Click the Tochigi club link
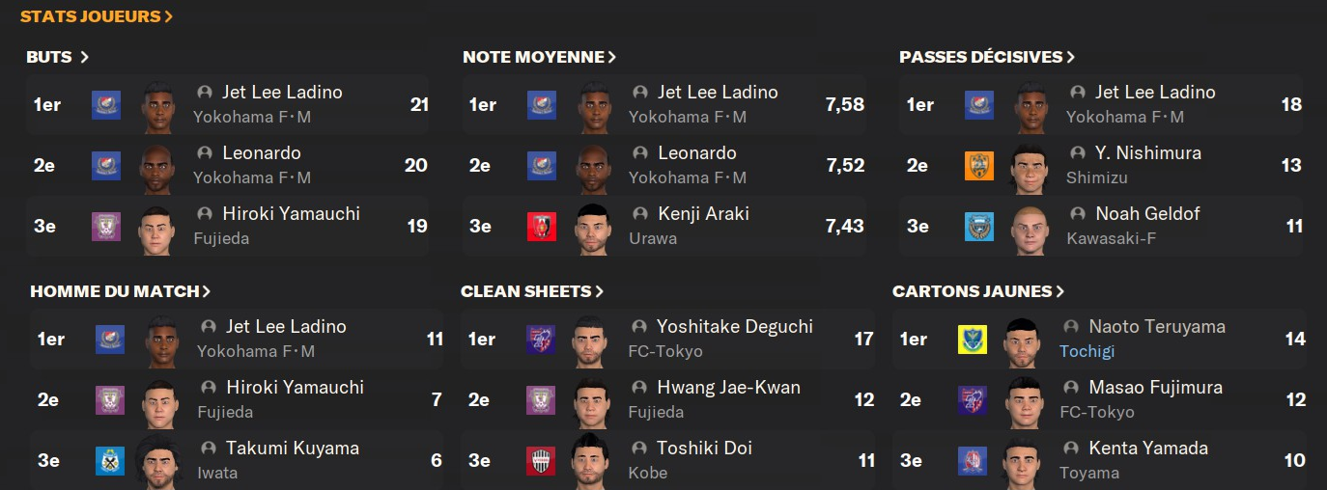Image resolution: width=1327 pixels, height=490 pixels. click(x=1087, y=351)
